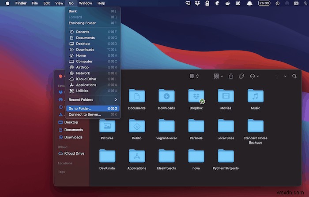Open the group-by dropdown in Finder toolbar

218,76
